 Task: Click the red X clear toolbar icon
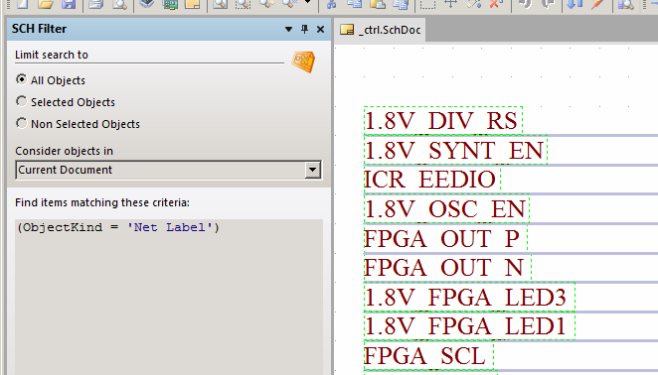(x=496, y=4)
